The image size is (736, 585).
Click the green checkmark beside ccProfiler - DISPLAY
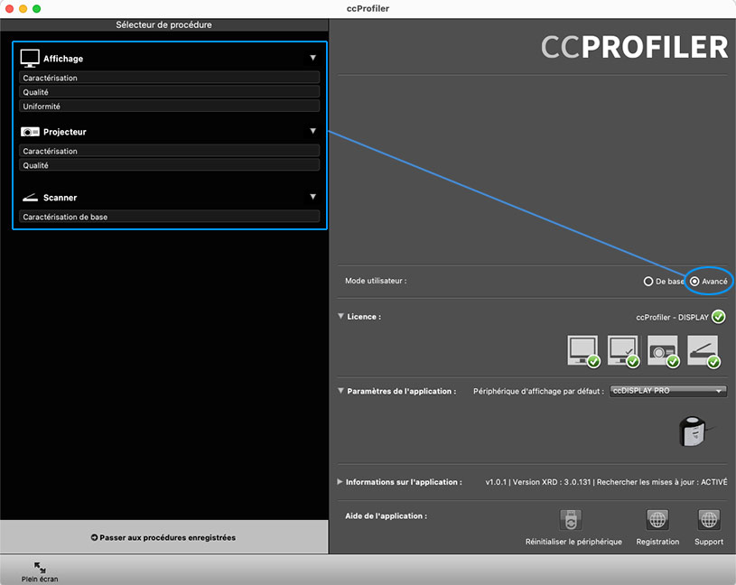(x=718, y=317)
